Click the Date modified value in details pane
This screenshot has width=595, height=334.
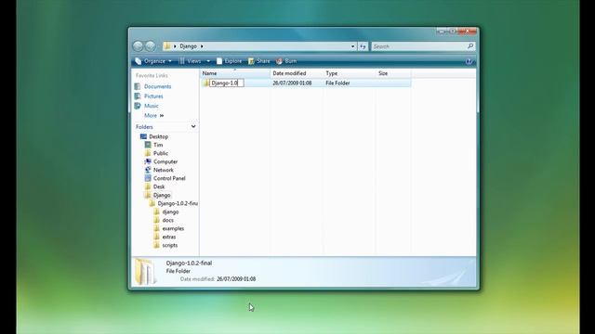(236, 279)
